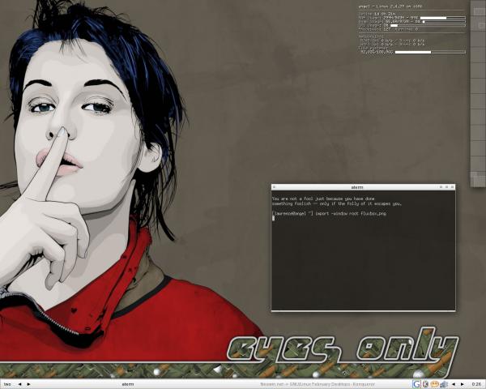Click the RAM usage bar in system monitor
Viewport: 486px width, 389px height.
click(x=442, y=18)
